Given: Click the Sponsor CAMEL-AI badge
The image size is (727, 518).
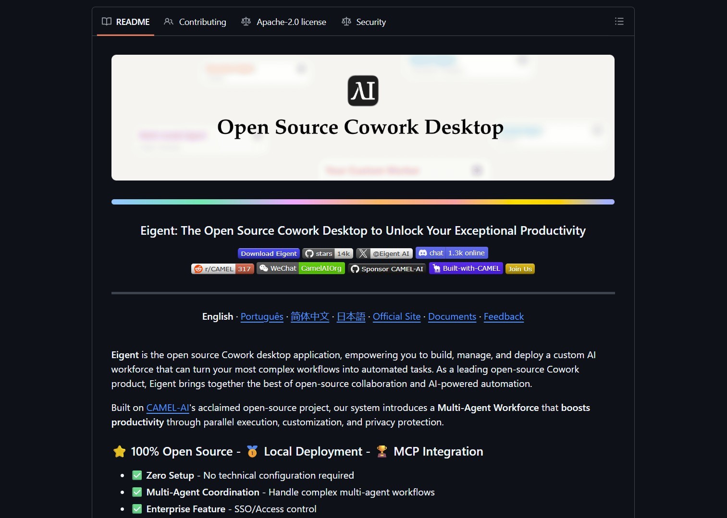Looking at the screenshot, I should [387, 269].
